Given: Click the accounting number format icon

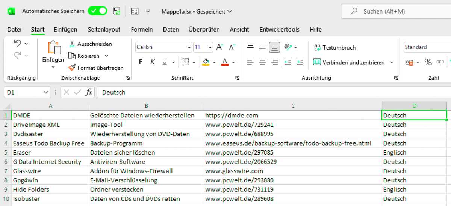Looking at the screenshot, I should (x=409, y=62).
